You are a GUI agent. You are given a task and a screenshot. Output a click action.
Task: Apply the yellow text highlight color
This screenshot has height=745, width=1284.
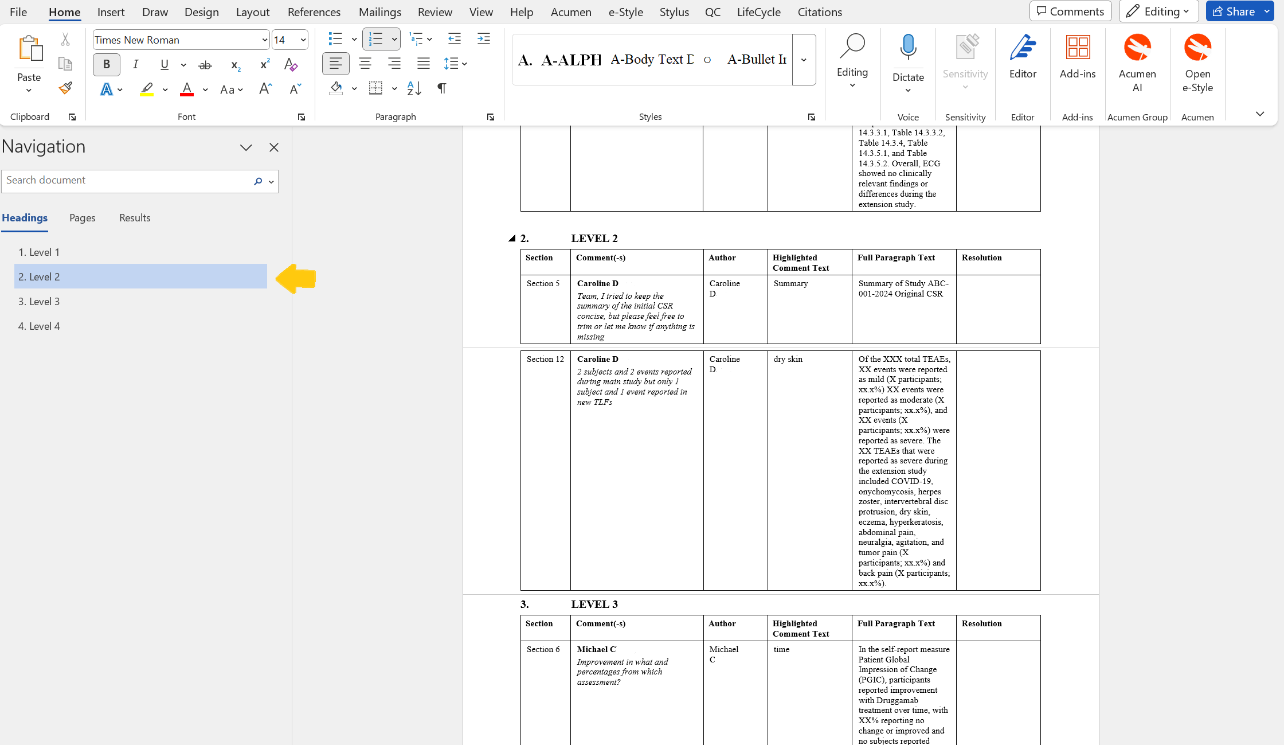[147, 89]
